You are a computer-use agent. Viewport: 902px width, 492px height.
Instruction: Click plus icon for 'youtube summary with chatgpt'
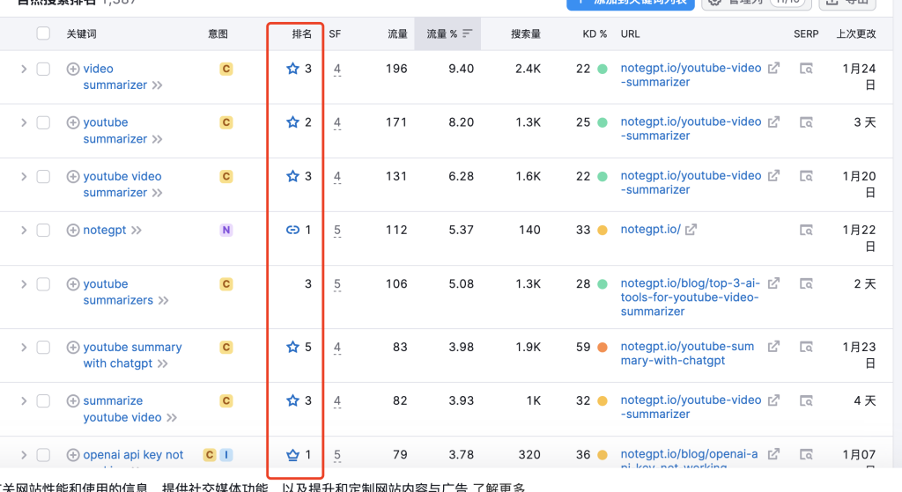[73, 347]
